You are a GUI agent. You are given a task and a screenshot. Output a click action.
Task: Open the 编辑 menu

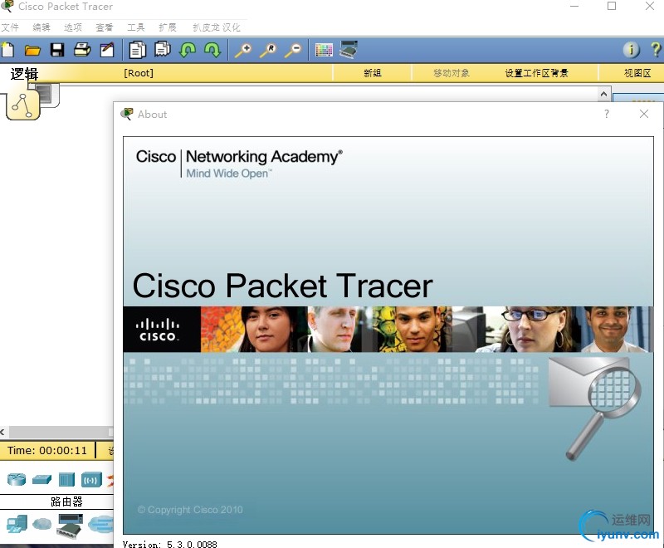coord(41,27)
